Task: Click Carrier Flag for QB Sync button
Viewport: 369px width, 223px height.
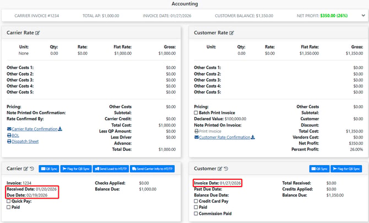Action: point(76,169)
